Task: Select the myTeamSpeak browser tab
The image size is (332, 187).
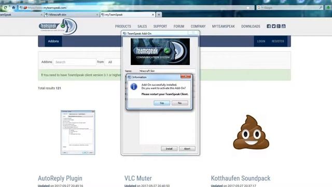Action: [128, 15]
